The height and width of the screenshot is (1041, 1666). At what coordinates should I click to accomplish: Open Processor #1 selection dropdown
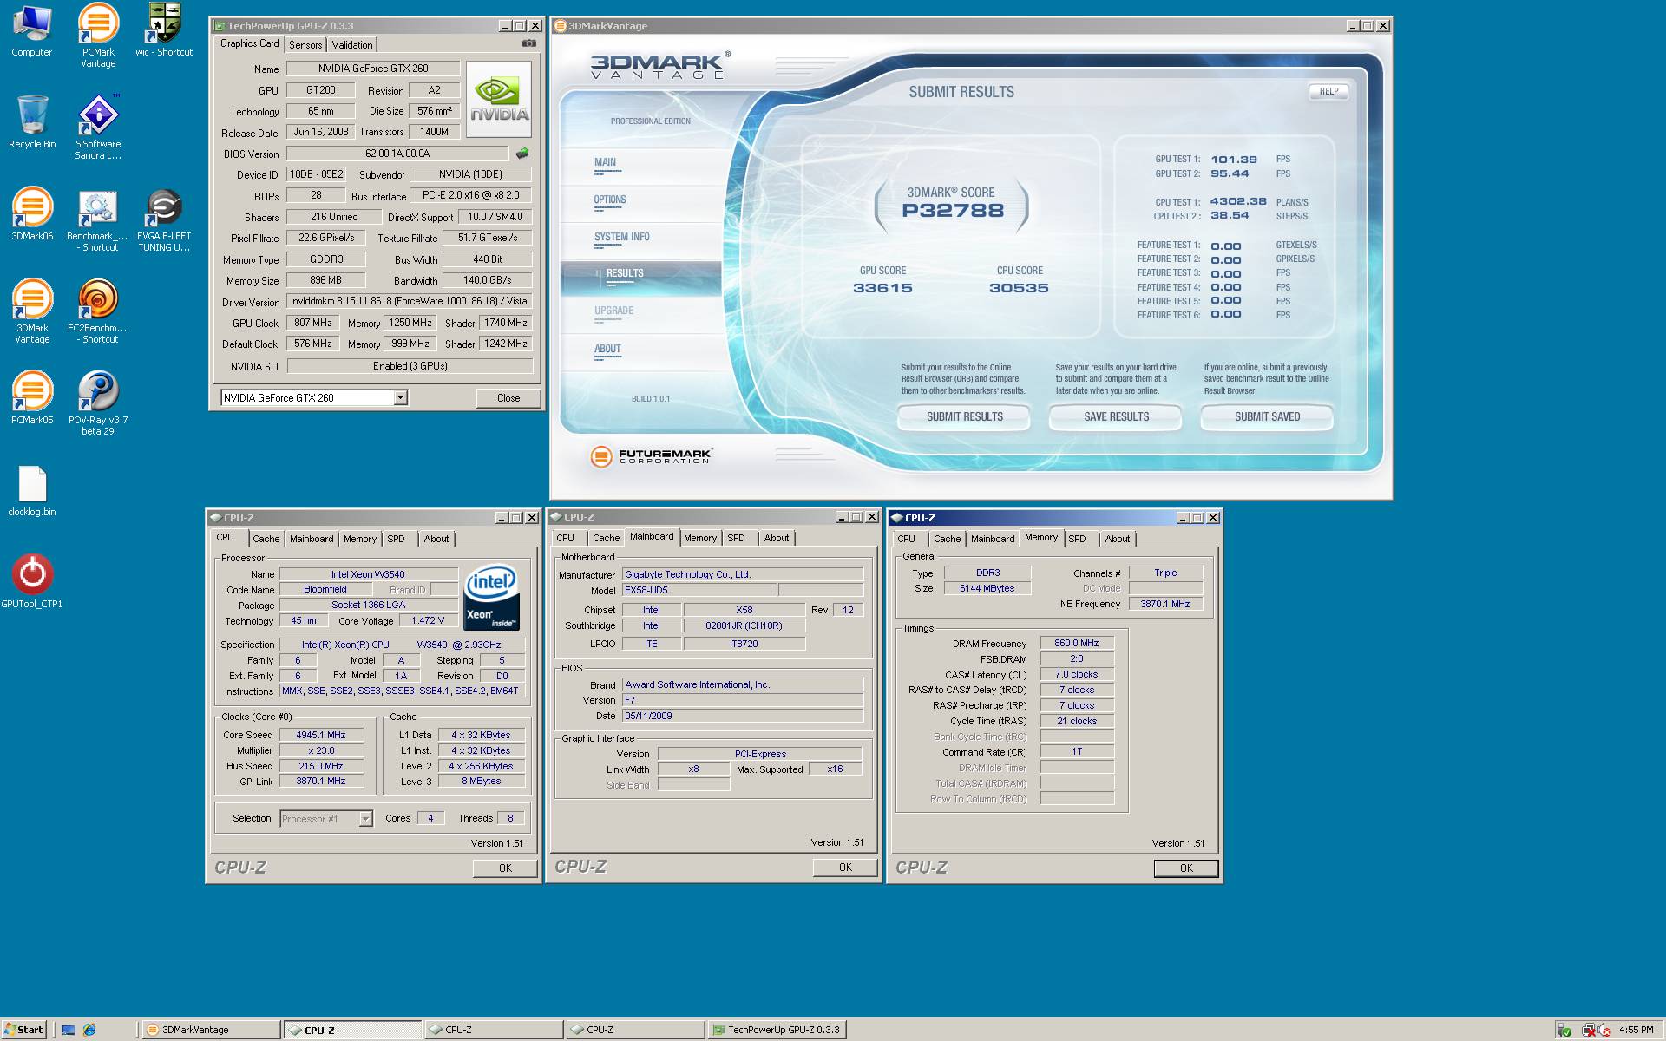(x=365, y=818)
